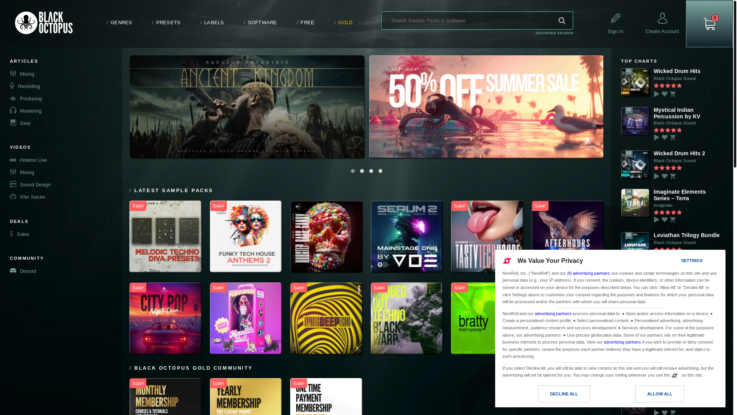This screenshot has width=737, height=415.
Task: Add Wicked Drum Hits 2 to cart
Action: click(673, 176)
